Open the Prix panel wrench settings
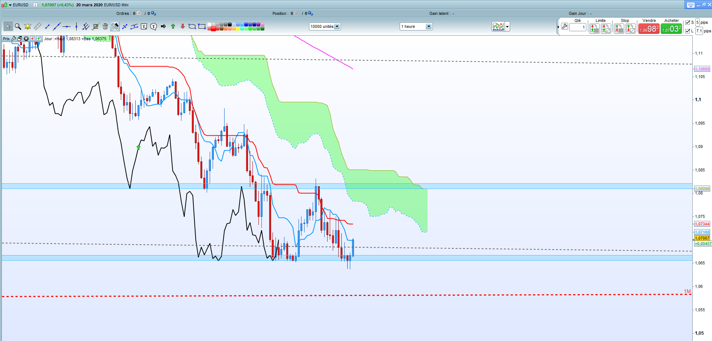The height and width of the screenshot is (341, 712). pos(14,39)
